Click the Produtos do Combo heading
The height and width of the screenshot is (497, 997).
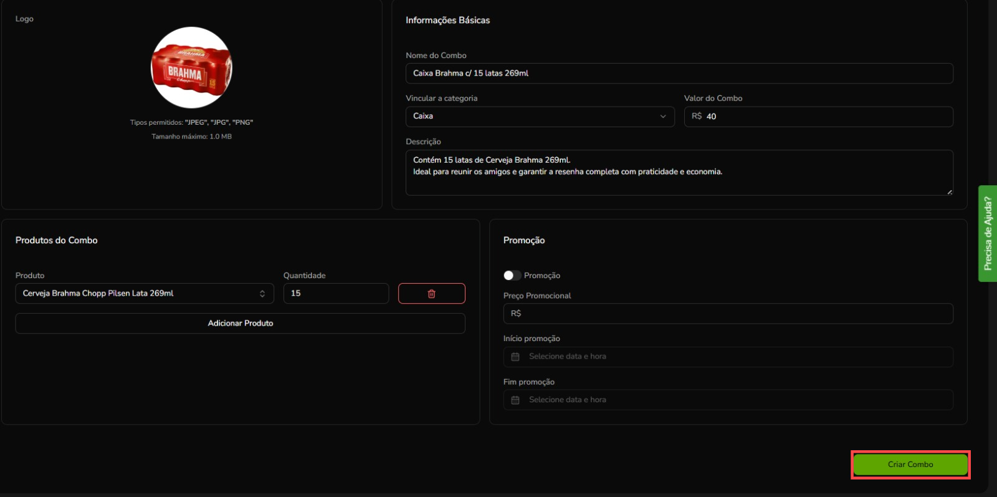[x=57, y=241]
